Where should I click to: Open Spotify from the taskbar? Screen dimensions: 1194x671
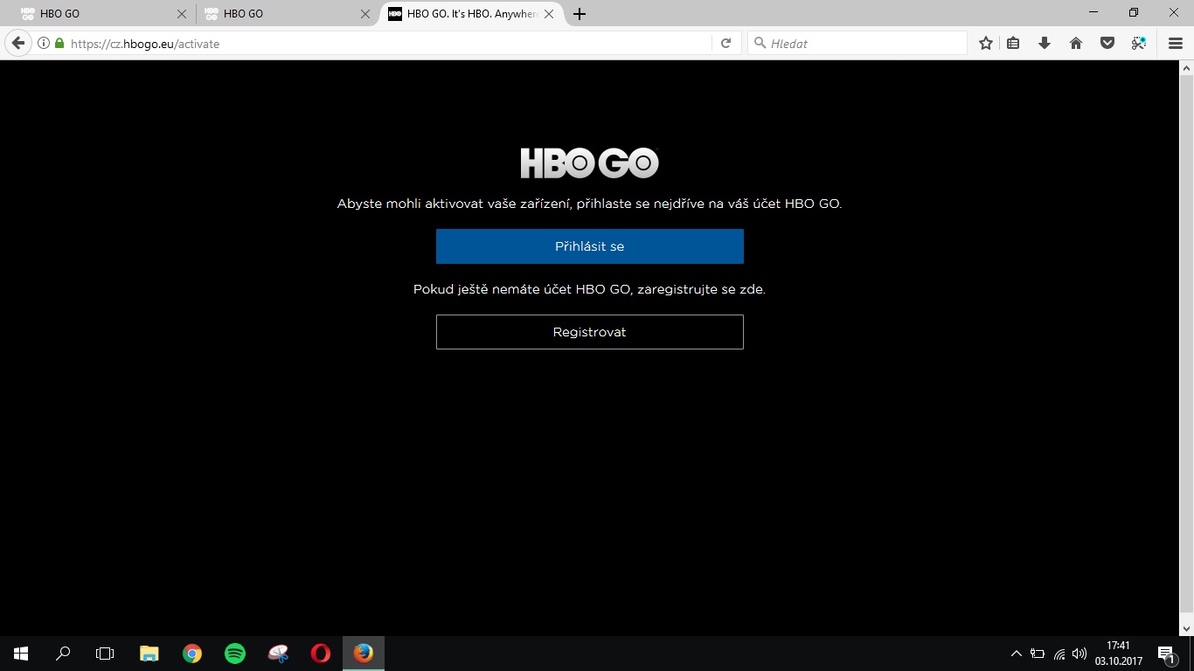pos(235,654)
